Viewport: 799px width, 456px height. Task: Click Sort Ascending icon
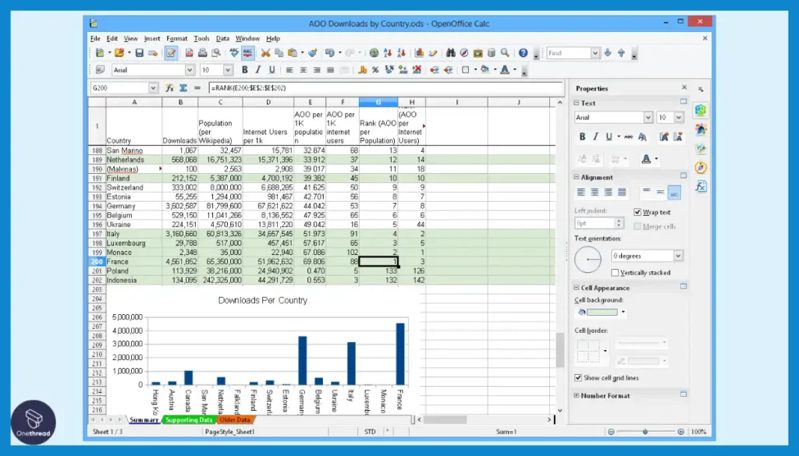coord(388,53)
